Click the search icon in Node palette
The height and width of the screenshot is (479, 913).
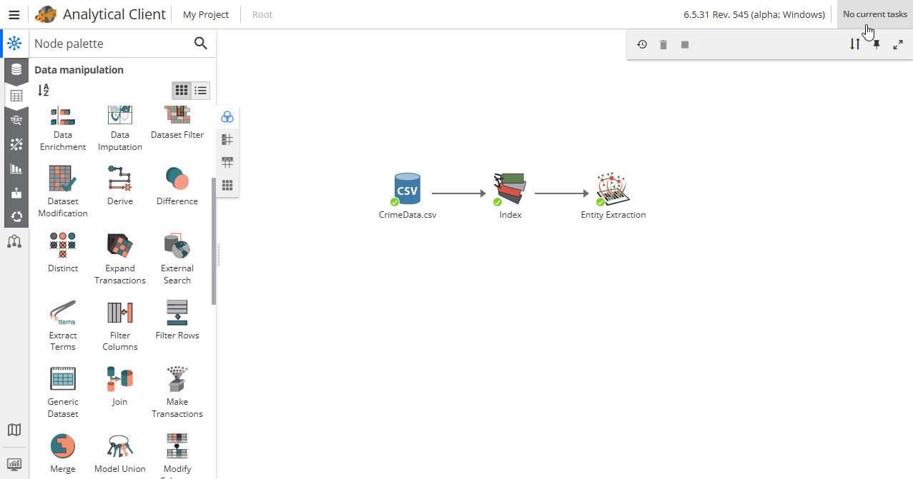201,44
